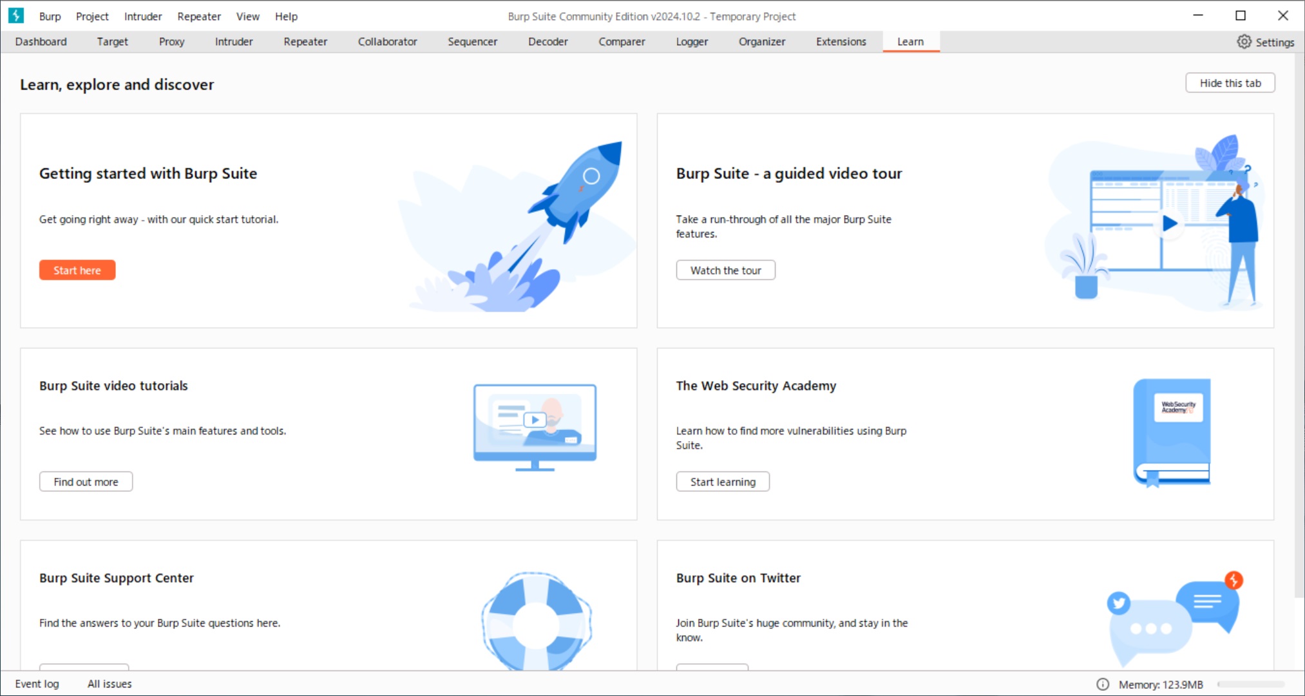The height and width of the screenshot is (696, 1305).
Task: Click the Web Security Academy heading
Action: [x=756, y=386]
